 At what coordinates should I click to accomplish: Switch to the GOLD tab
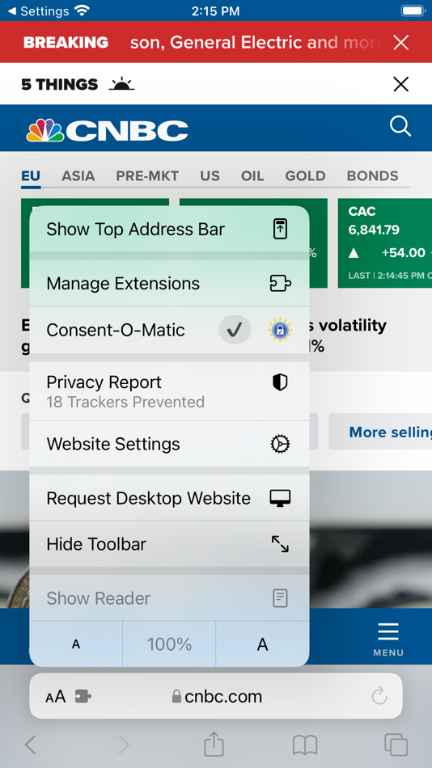click(x=305, y=176)
